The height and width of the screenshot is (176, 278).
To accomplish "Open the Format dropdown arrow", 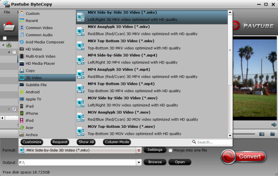I will (x=139, y=151).
